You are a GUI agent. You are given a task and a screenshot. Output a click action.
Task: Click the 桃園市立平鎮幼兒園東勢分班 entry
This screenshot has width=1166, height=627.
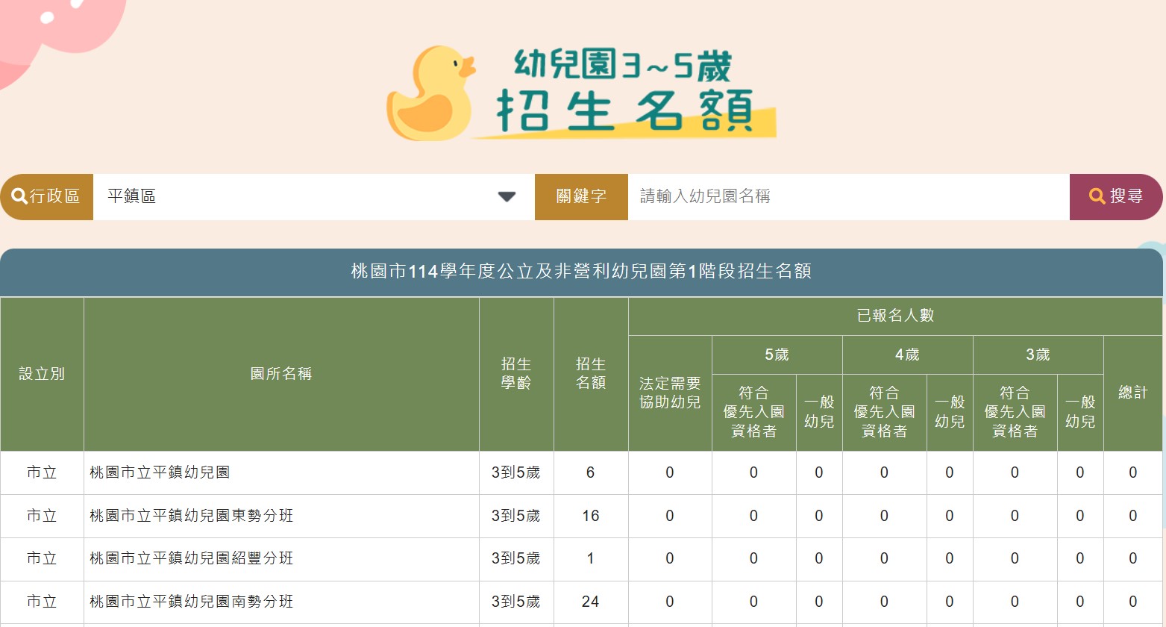click(x=281, y=516)
